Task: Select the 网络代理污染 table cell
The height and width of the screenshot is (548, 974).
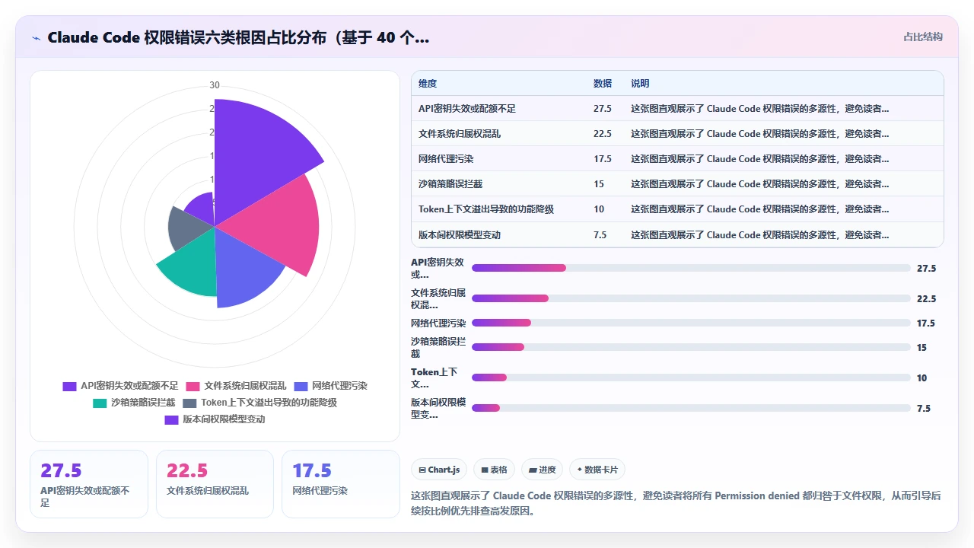Action: (446, 159)
